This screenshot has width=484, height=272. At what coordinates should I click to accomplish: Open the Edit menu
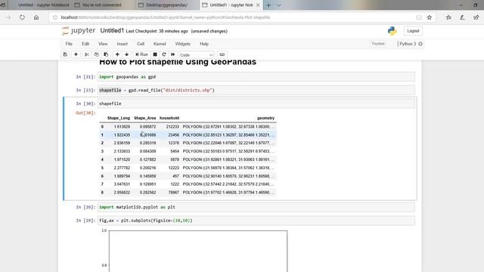85,44
